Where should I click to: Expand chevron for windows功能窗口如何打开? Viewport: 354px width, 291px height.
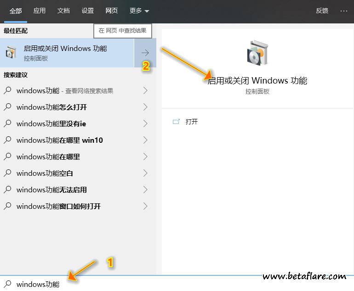click(145, 206)
